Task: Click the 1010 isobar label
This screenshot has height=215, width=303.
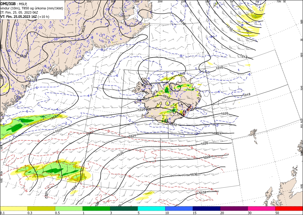Action: point(229,28)
